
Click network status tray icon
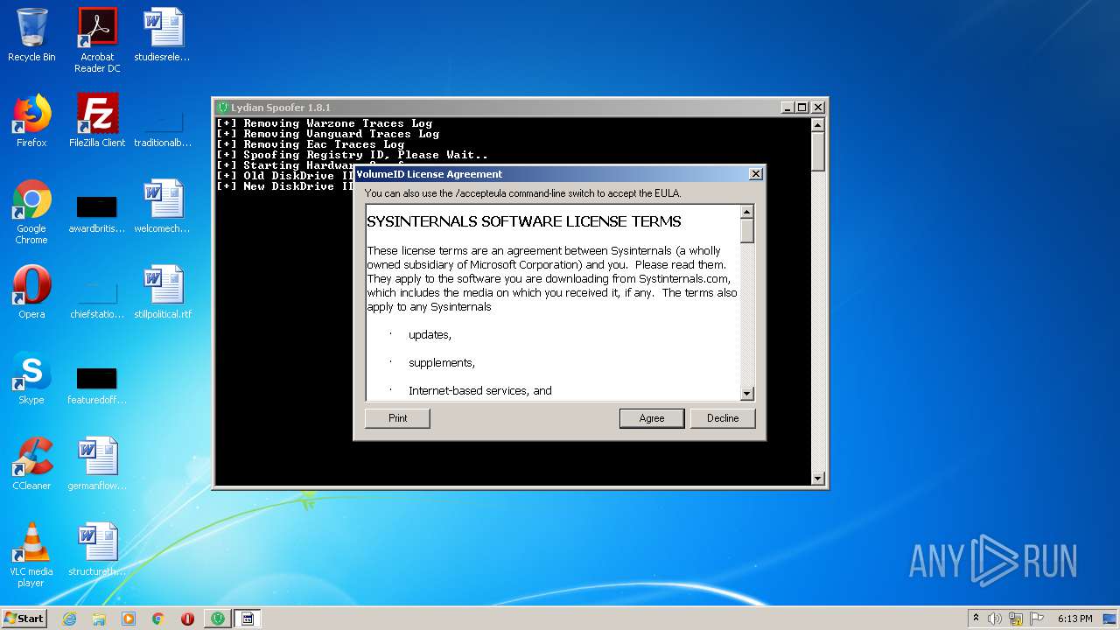coord(1016,619)
